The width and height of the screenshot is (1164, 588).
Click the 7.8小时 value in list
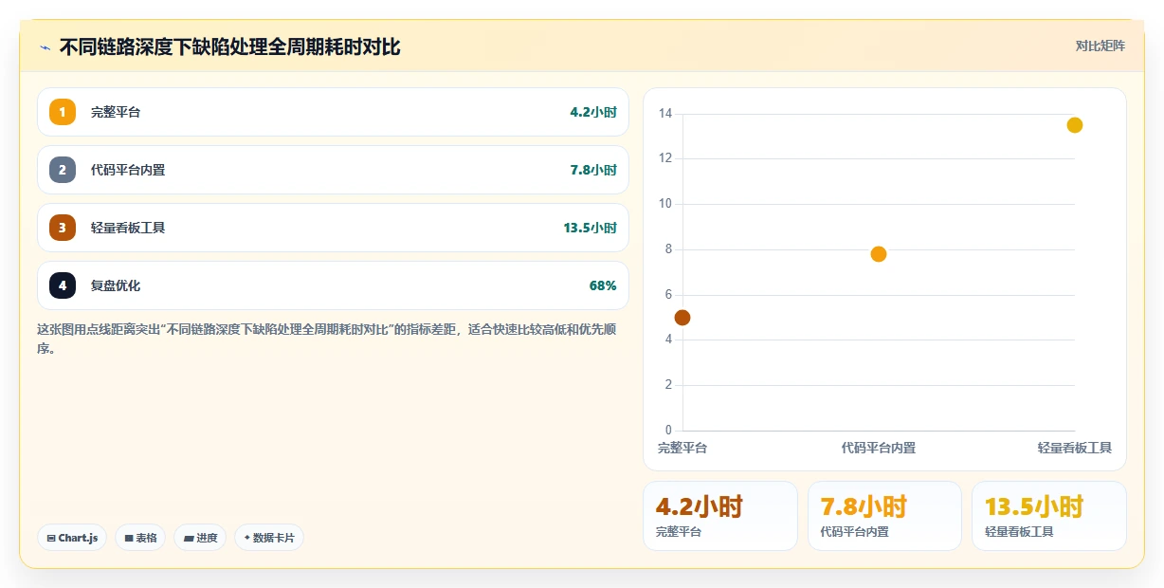tap(593, 170)
